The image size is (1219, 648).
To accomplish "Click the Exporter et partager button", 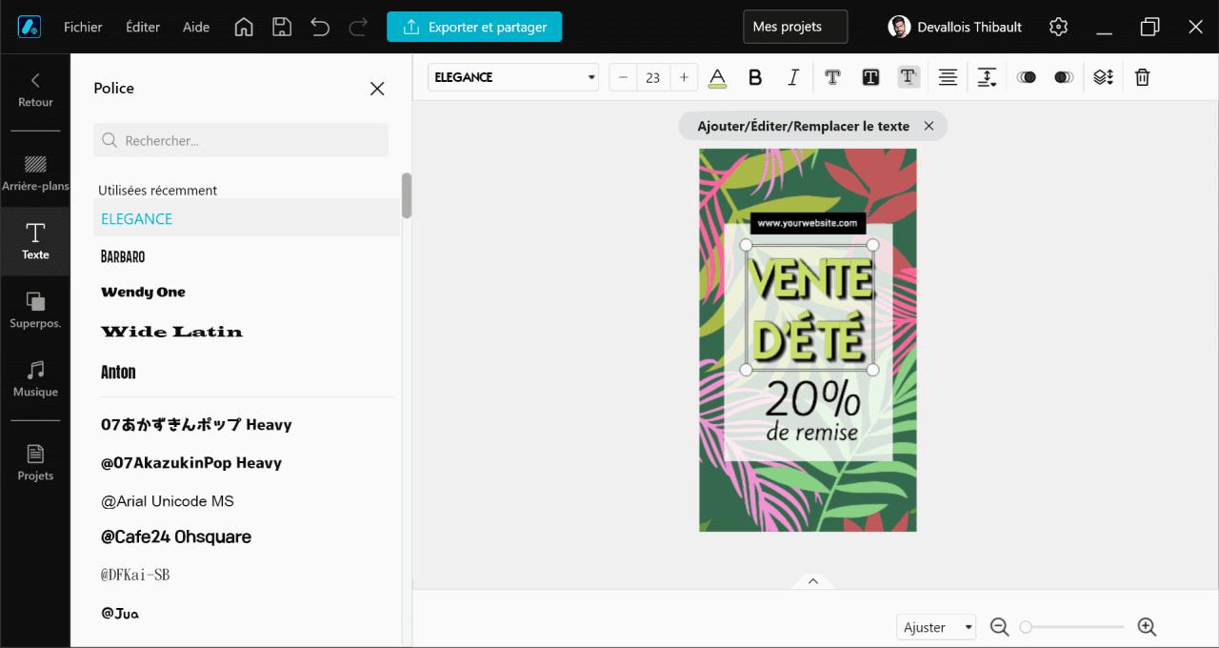I will [474, 27].
